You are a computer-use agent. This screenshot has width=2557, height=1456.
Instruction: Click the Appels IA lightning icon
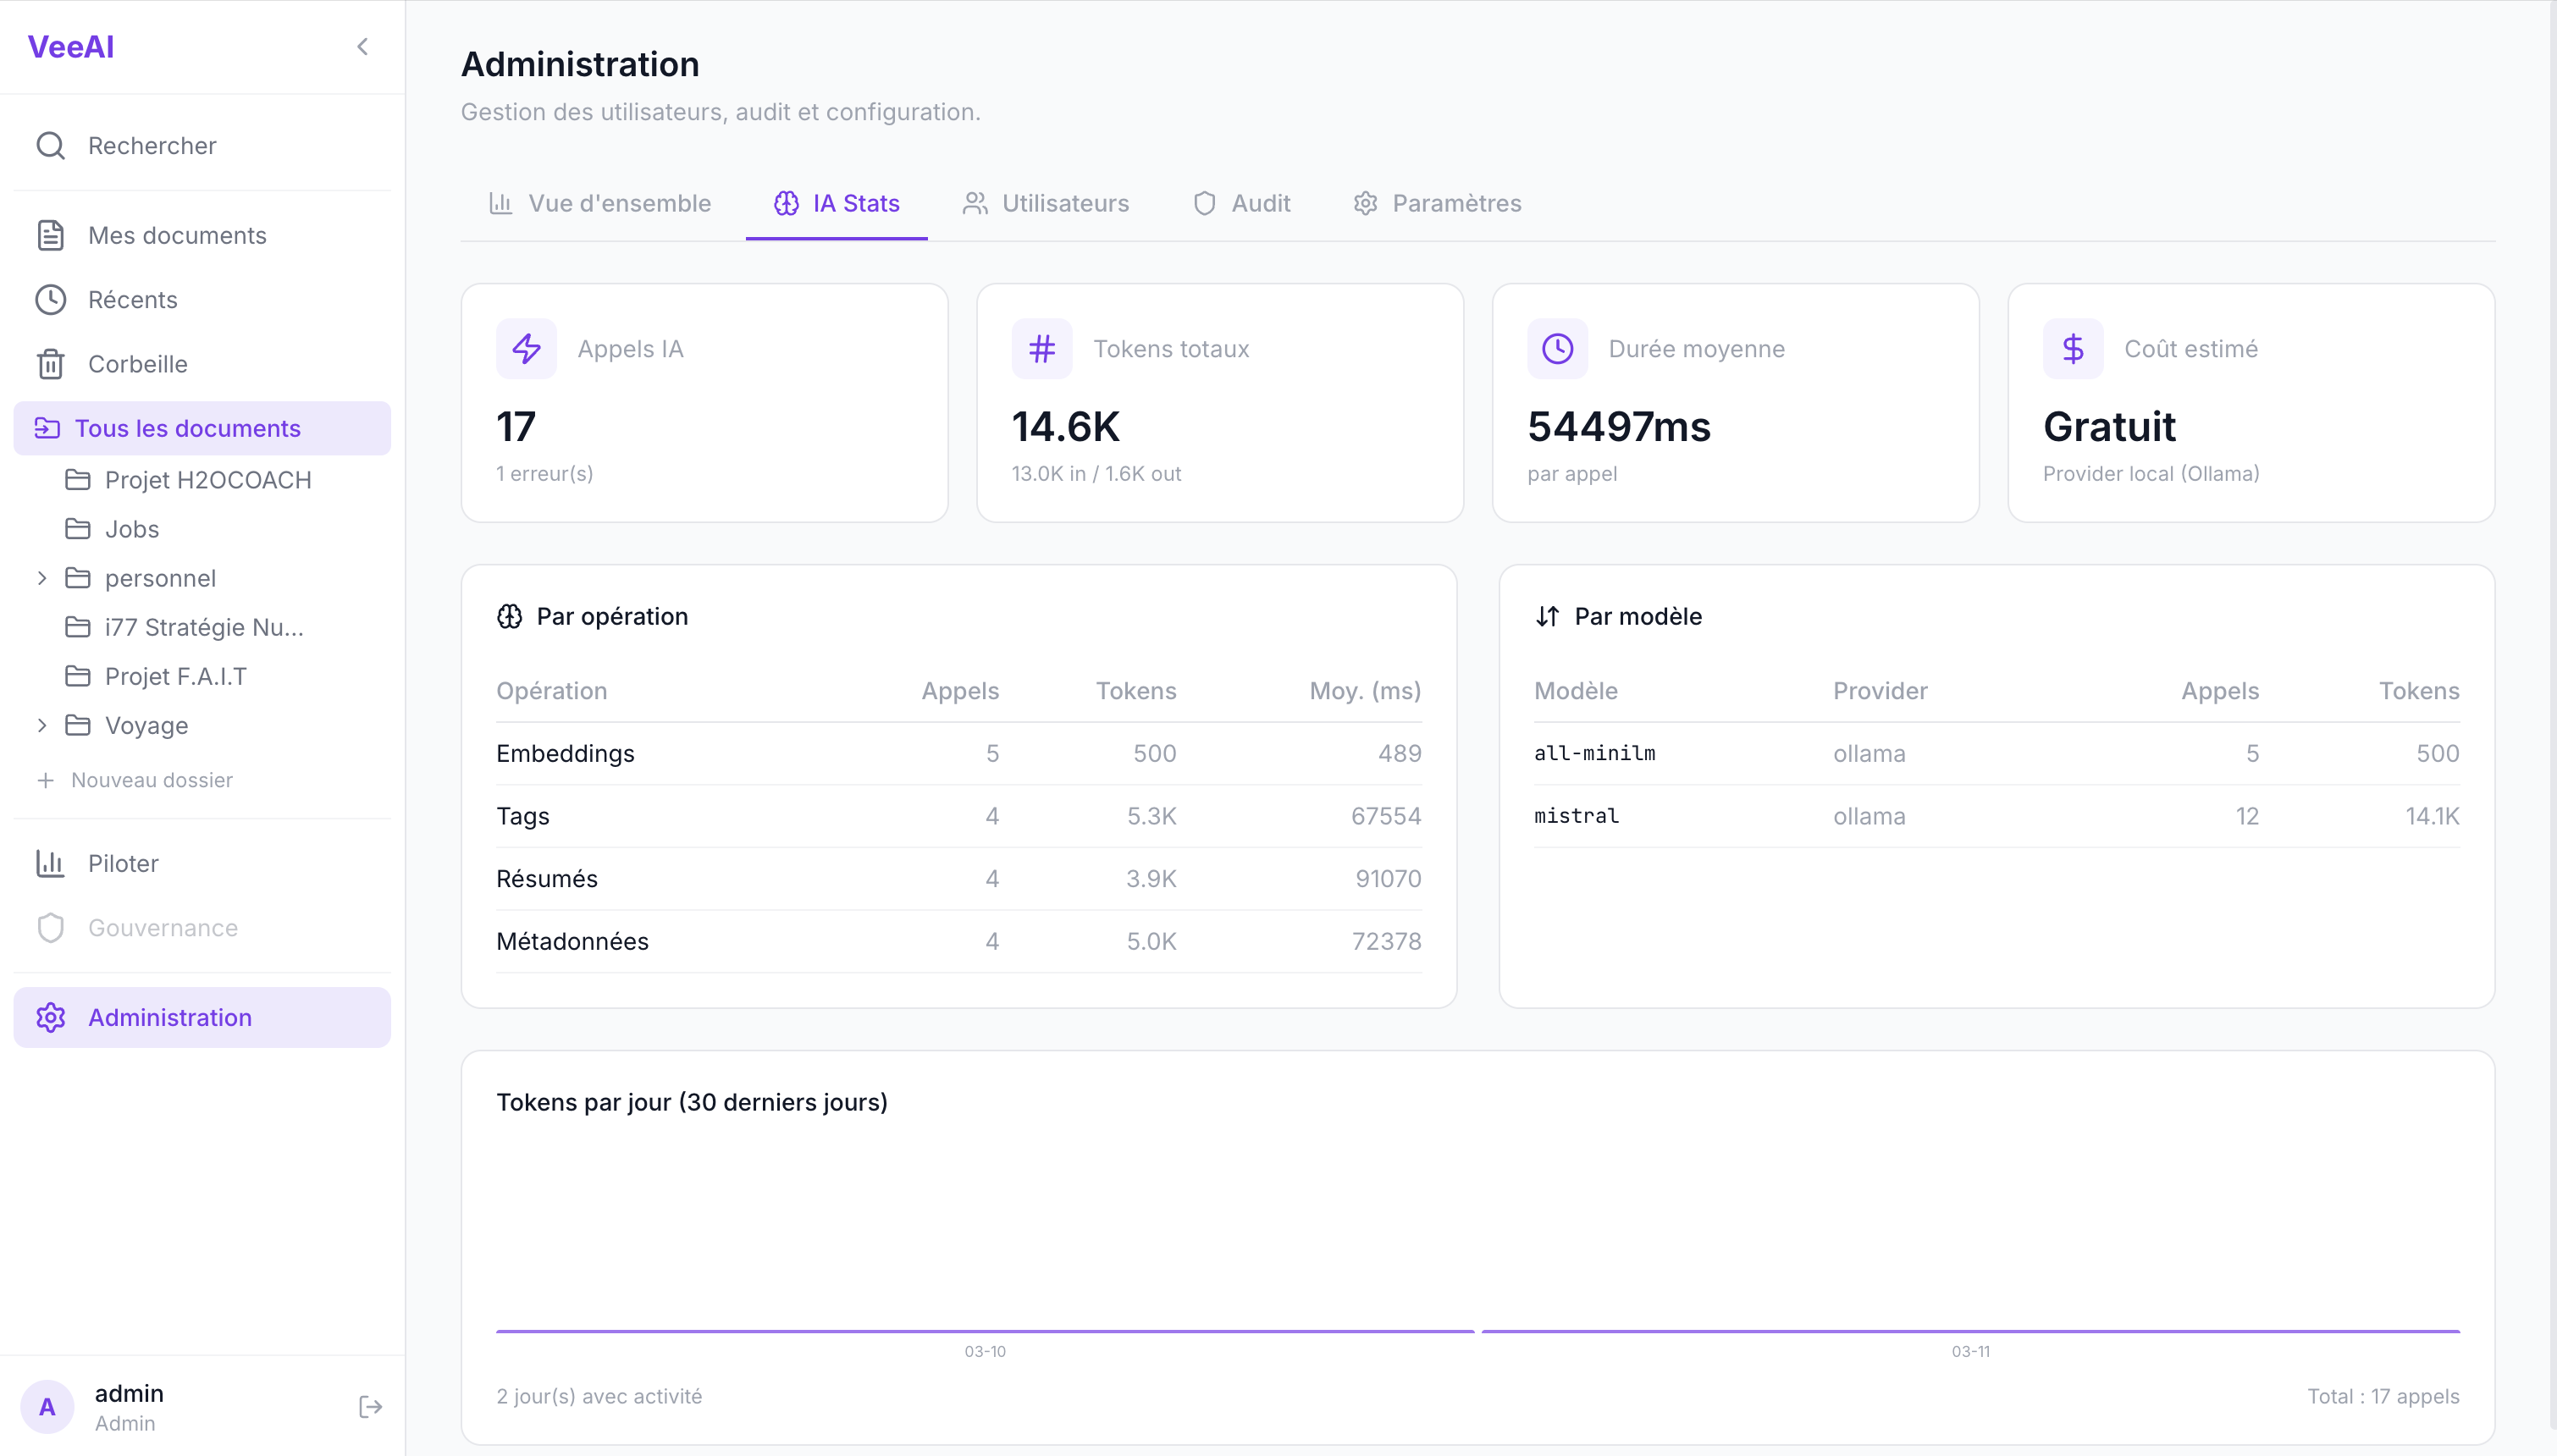point(526,349)
